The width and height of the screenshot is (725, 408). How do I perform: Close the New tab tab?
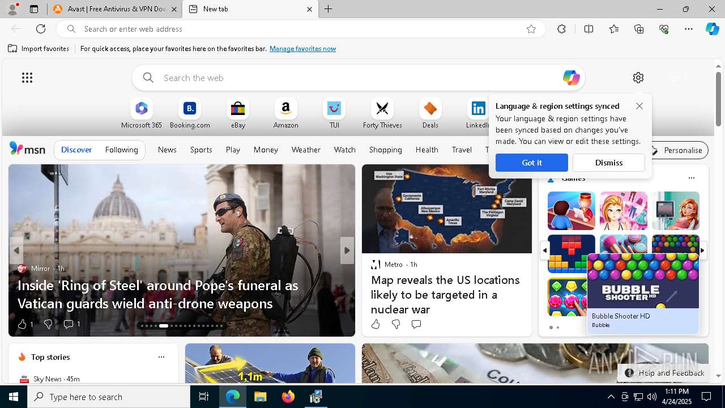[x=309, y=9]
